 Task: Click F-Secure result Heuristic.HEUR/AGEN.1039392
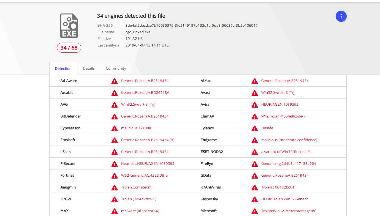pyautogui.click(x=148, y=163)
